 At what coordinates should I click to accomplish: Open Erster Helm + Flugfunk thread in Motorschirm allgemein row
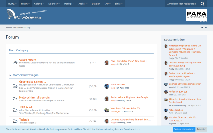[130, 97]
